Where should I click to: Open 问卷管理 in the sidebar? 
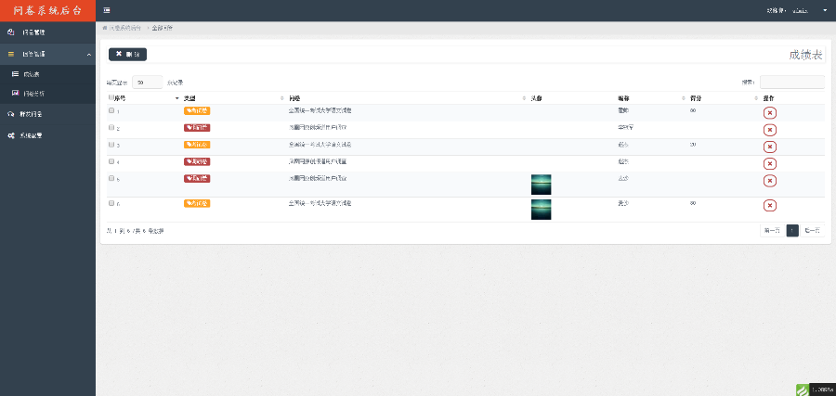48,32
